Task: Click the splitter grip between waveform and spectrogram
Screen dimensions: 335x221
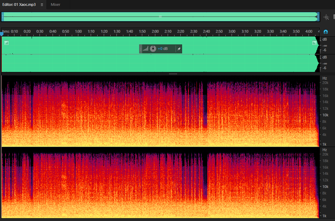Action: click(x=173, y=74)
